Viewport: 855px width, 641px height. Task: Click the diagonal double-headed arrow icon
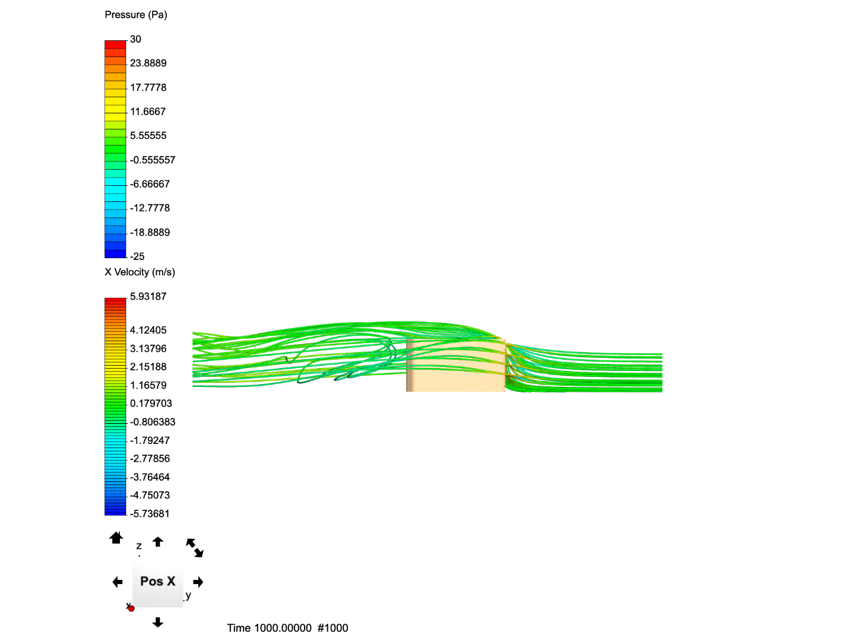(x=195, y=548)
